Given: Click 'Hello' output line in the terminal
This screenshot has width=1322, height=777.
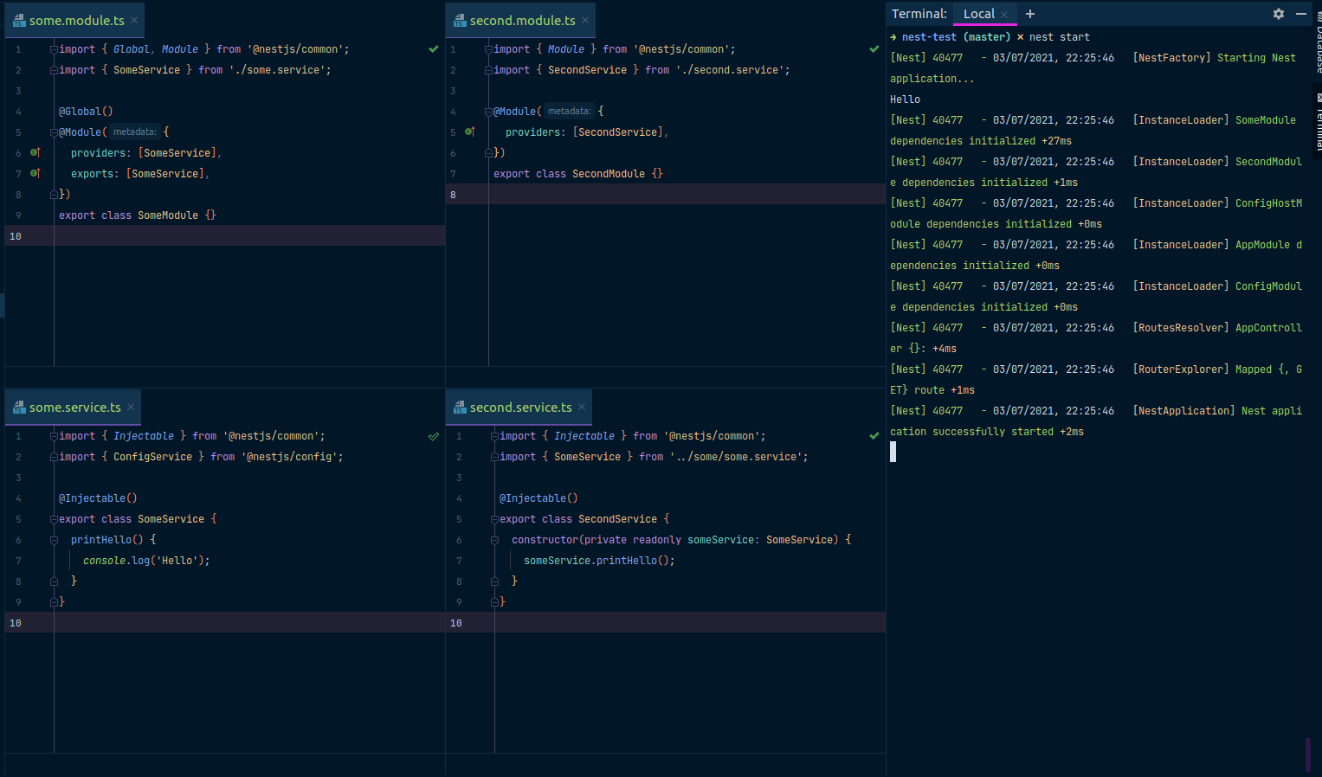Looking at the screenshot, I should (905, 100).
